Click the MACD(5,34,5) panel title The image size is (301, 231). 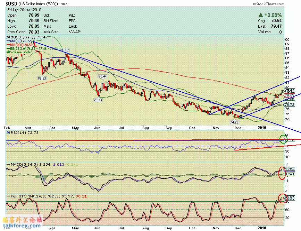coord(24,164)
